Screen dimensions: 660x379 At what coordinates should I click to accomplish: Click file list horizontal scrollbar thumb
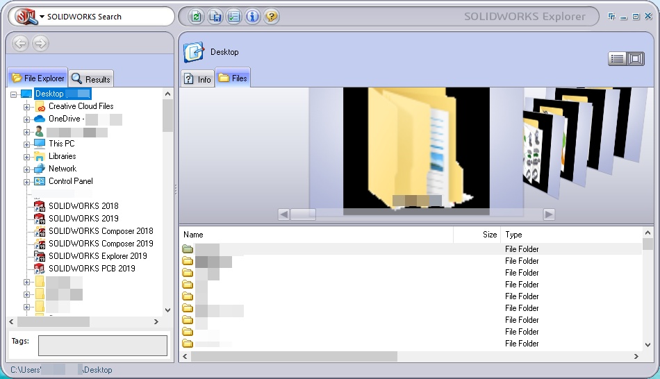pos(294,356)
